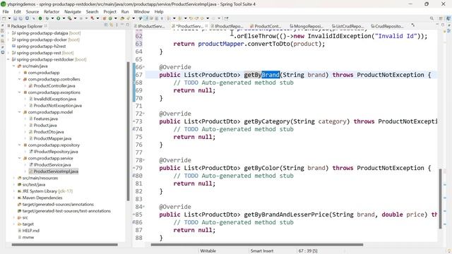
Task: Open ProductController.java in Package Explorer
Action: click(54, 86)
